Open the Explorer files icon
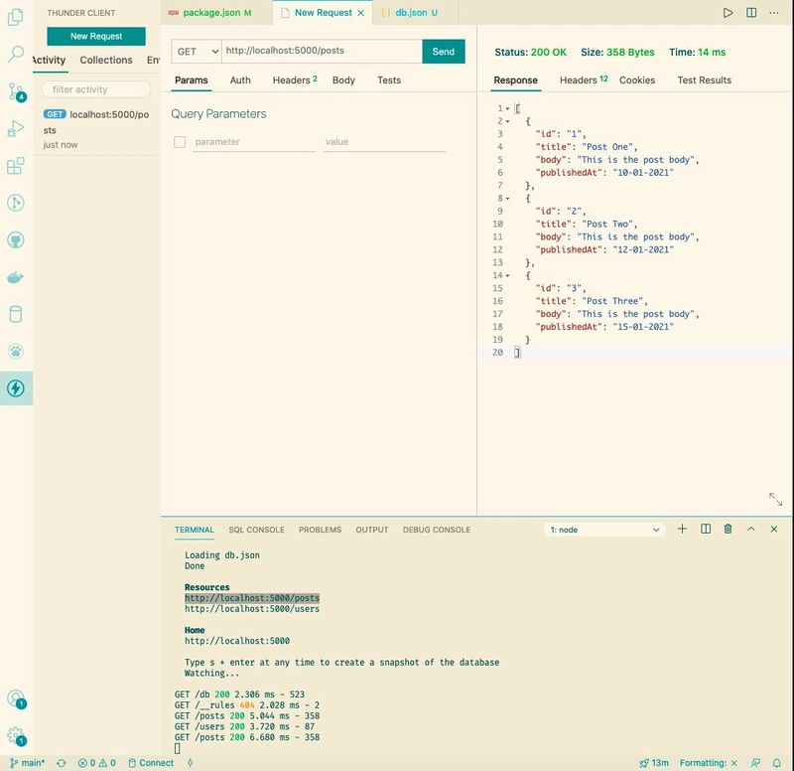This screenshot has width=794, height=771. (x=16, y=17)
